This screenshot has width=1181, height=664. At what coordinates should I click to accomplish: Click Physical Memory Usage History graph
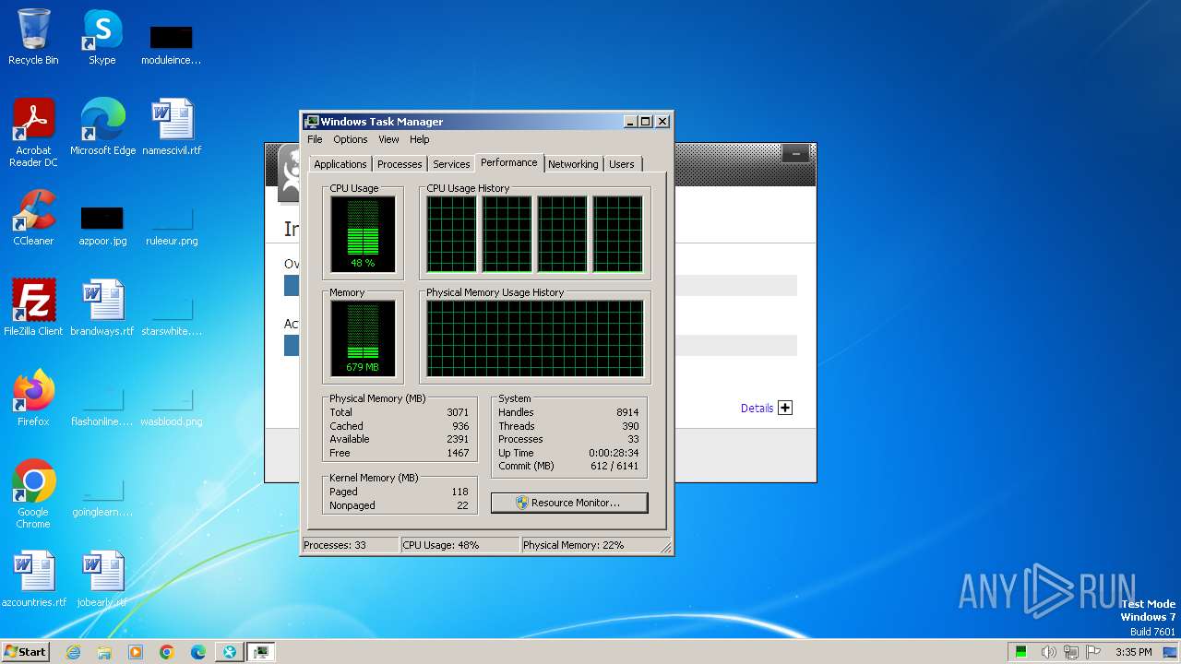534,338
